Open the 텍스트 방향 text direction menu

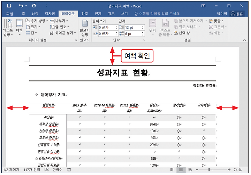click(8, 27)
